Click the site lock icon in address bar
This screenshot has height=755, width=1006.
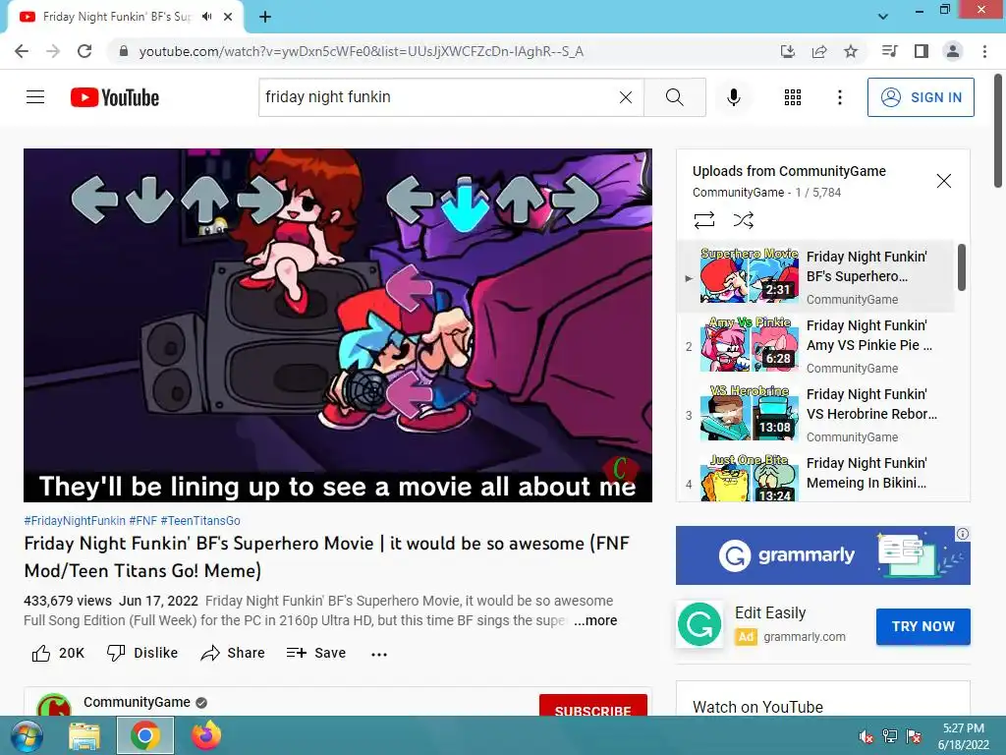pyautogui.click(x=124, y=51)
